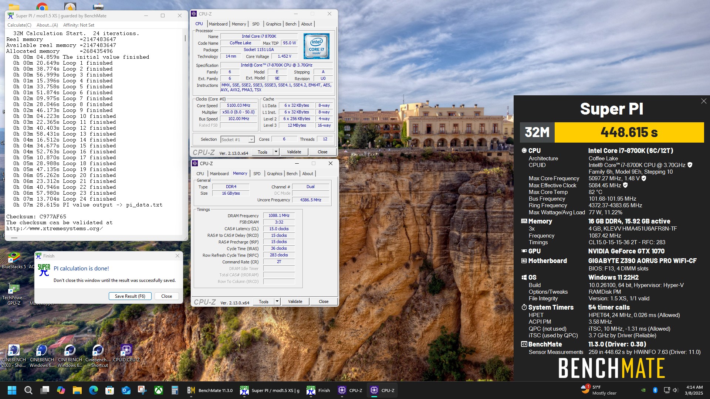Screen dimensions: 710x399
Task: Select the Bench tab in upper CPU-Z
Action: 291,24
